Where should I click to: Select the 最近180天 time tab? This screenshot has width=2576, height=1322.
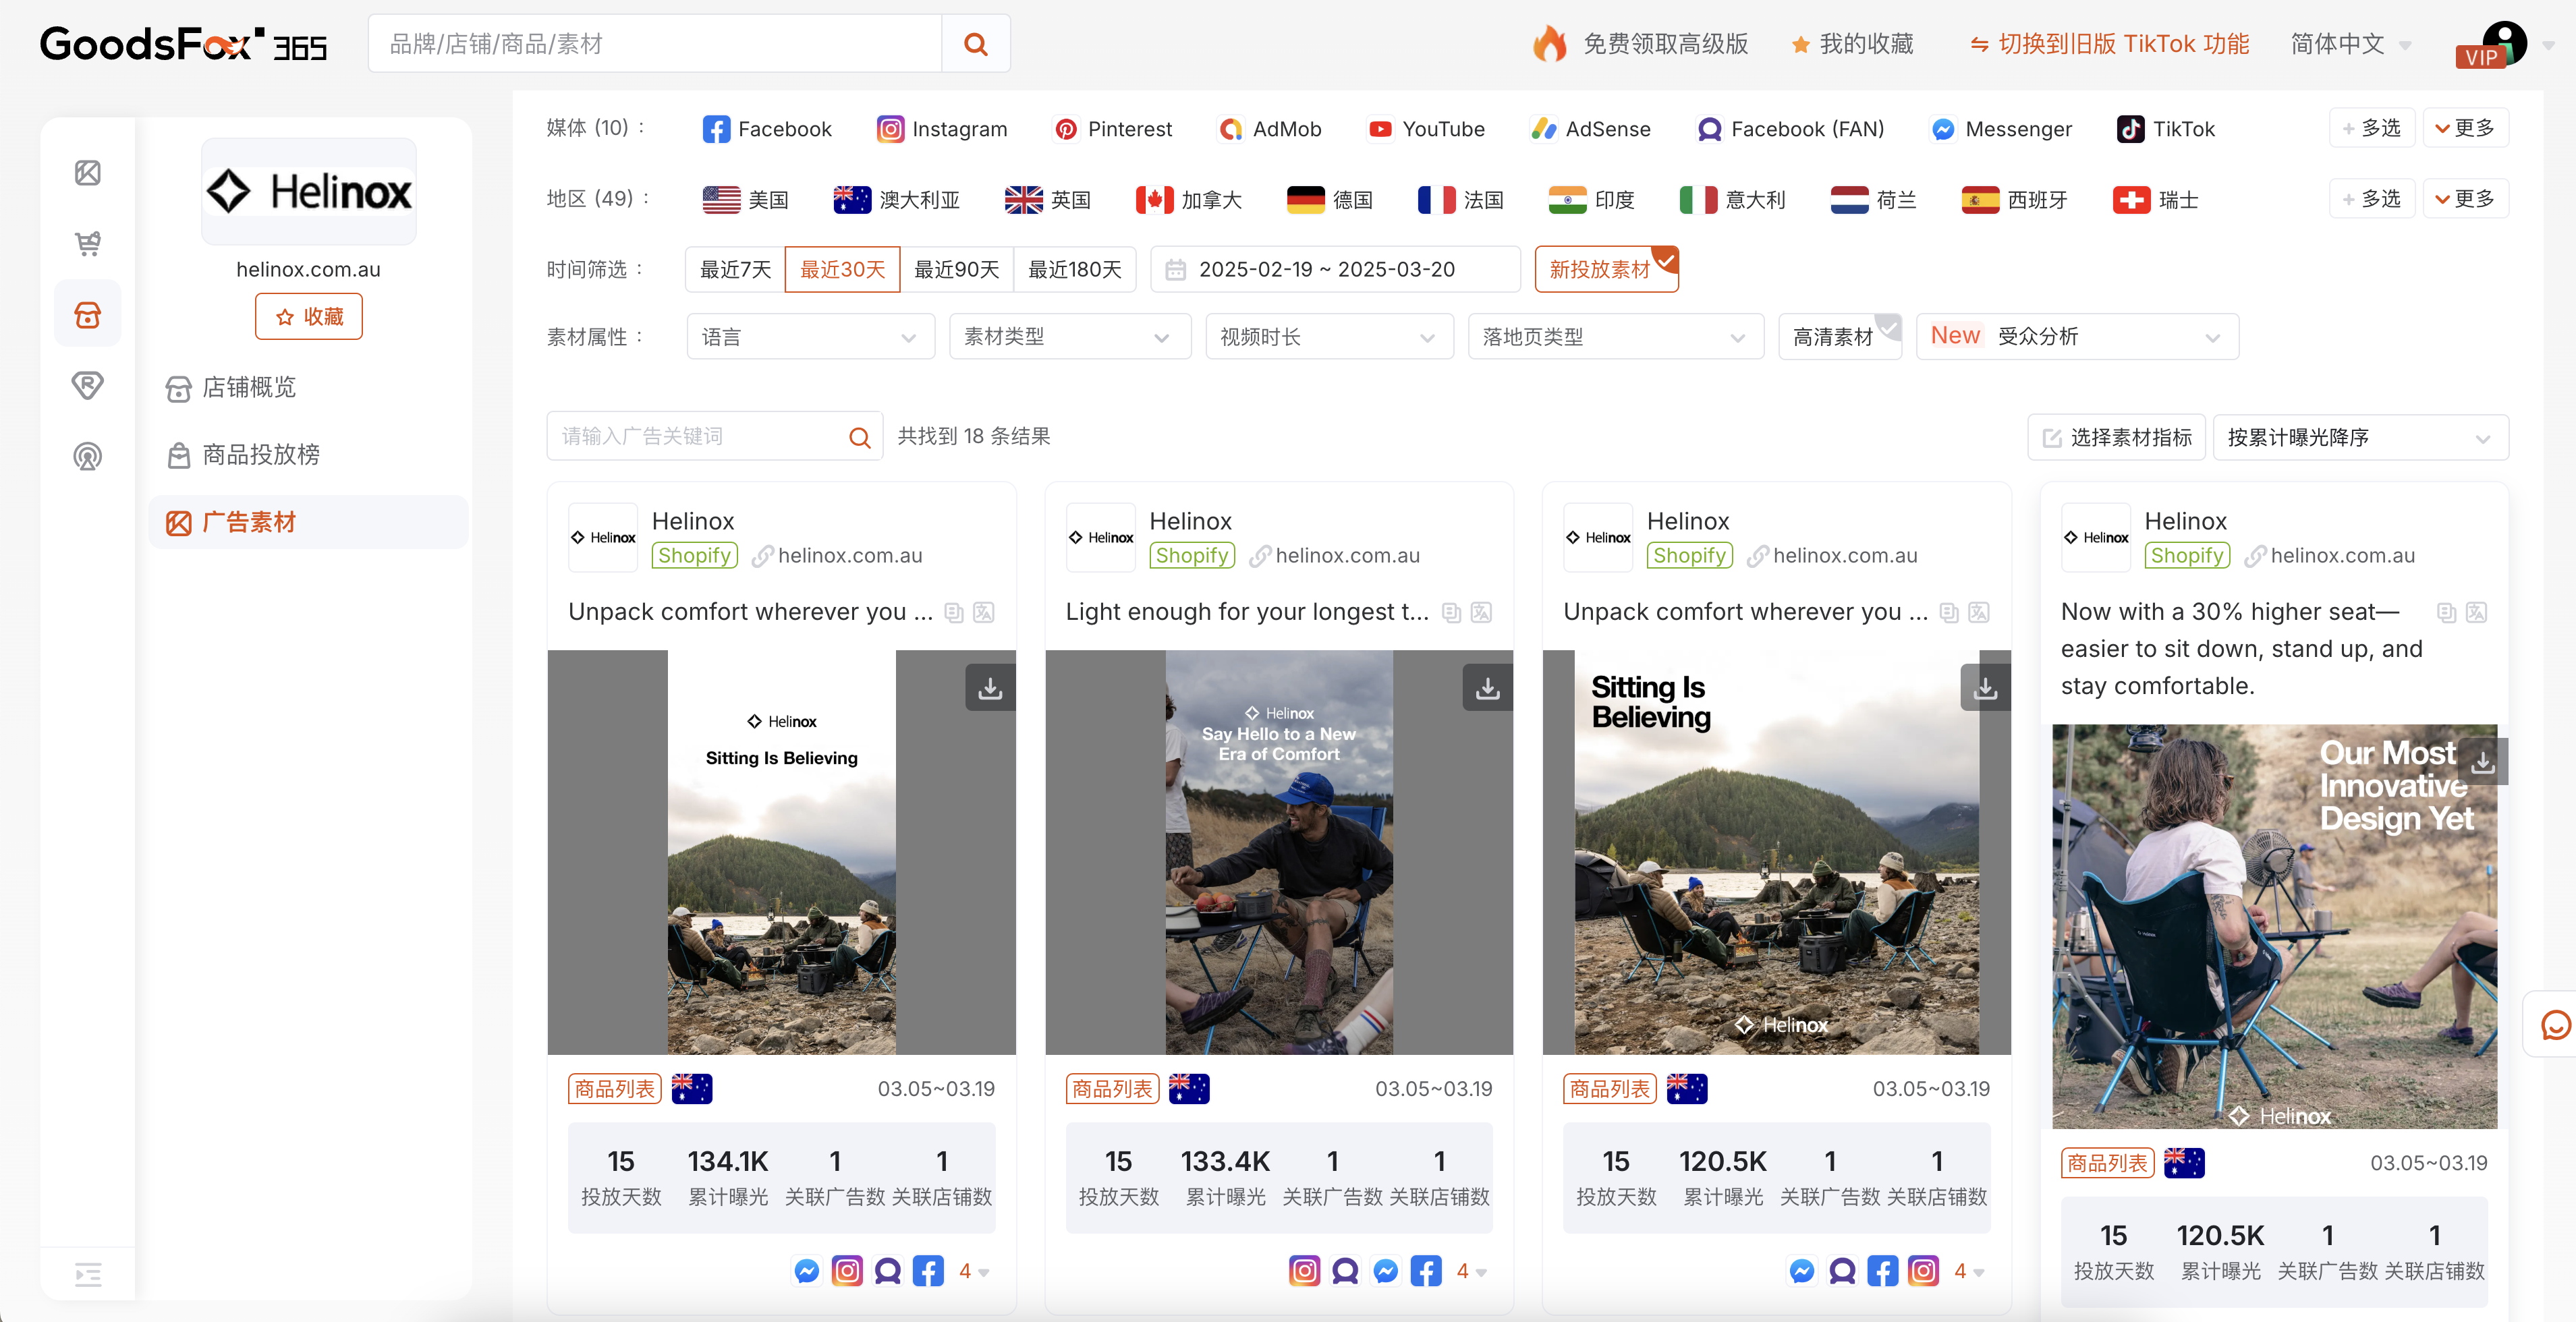(1074, 270)
